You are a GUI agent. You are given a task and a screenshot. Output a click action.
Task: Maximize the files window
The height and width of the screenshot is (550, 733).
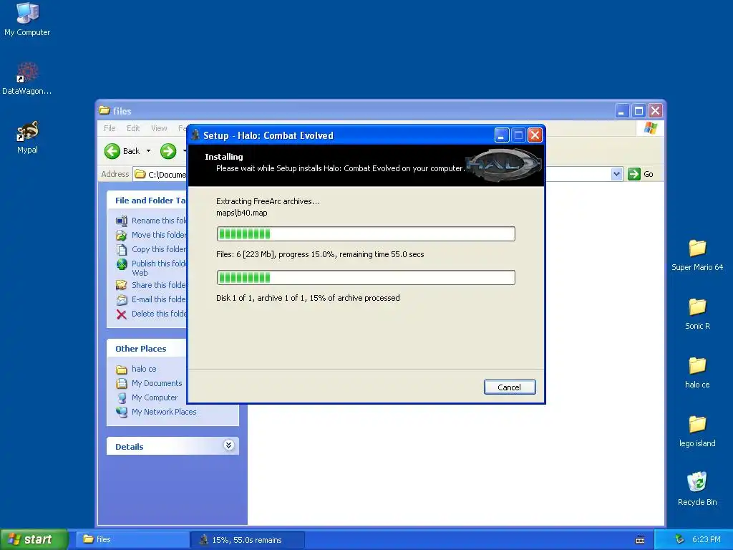(x=639, y=111)
